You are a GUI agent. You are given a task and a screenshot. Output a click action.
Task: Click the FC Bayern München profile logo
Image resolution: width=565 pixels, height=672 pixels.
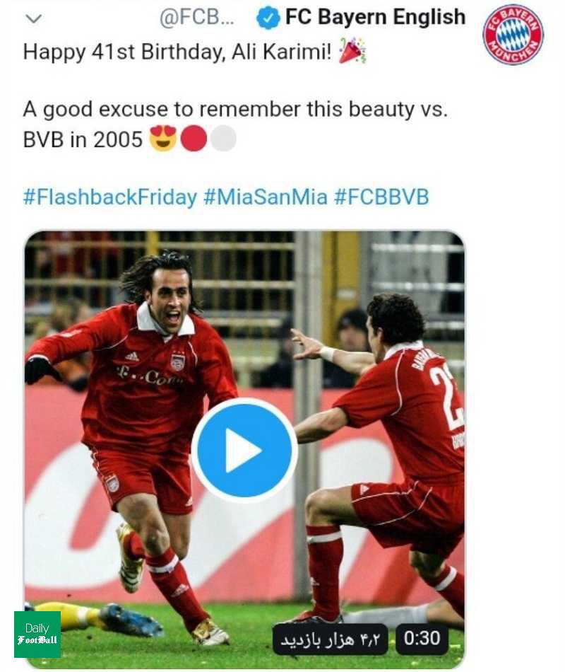pyautogui.click(x=513, y=34)
